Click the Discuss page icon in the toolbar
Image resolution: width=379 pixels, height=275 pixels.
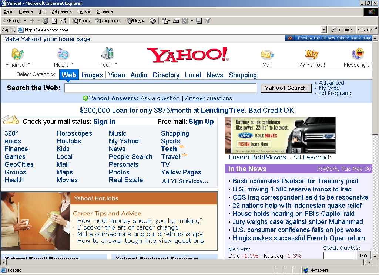pos(199,21)
